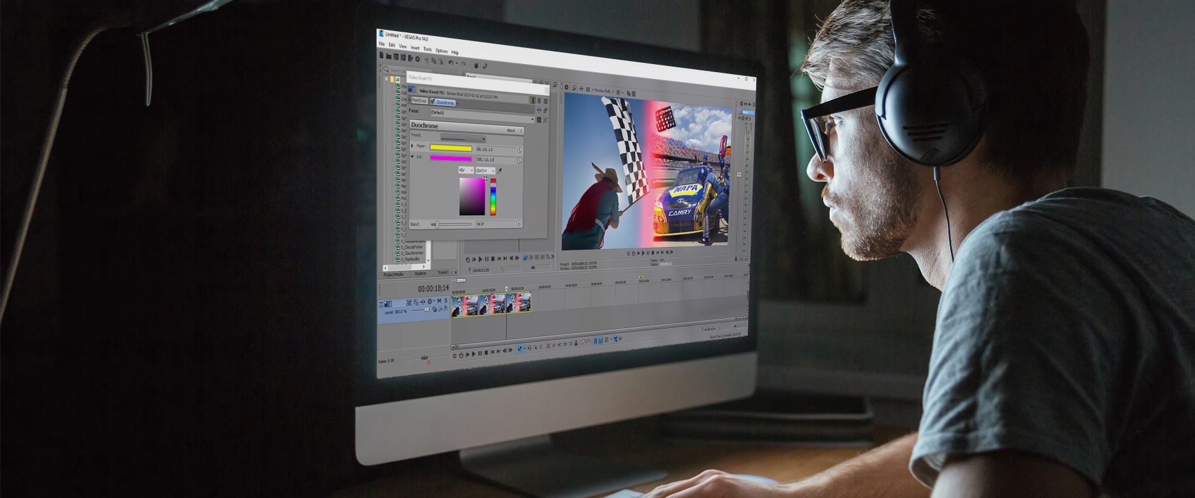This screenshot has width=1195, height=498.
Task: Click the Duochrome help question button
Action: [x=521, y=131]
